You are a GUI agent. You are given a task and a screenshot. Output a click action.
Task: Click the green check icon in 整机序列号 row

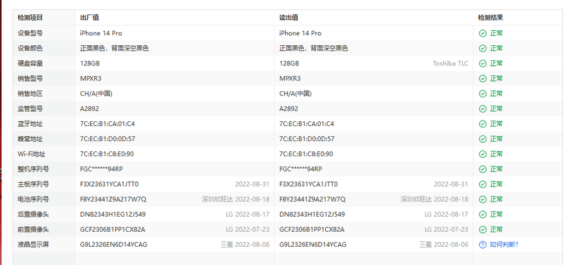click(483, 169)
